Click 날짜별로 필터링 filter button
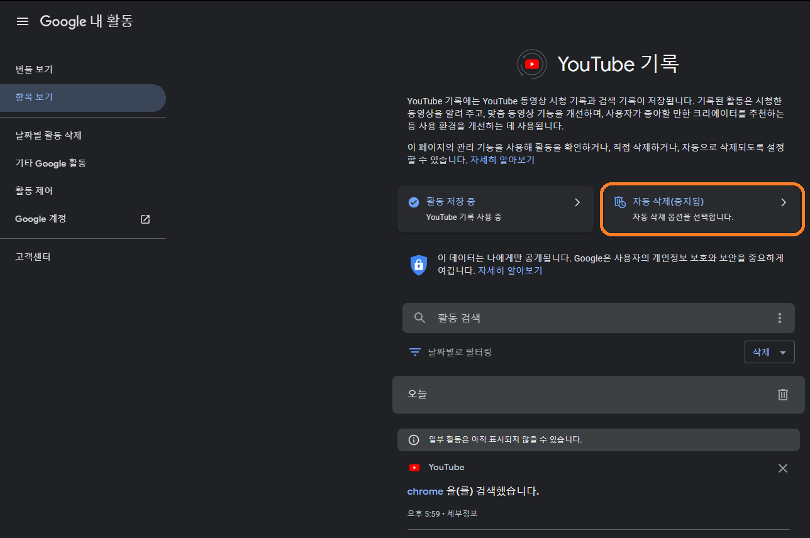This screenshot has width=810, height=538. (x=450, y=352)
